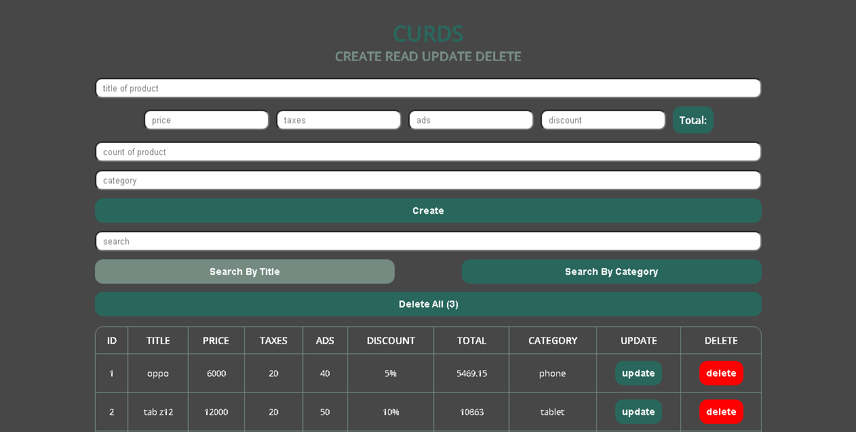
Task: Select the taxes input field
Action: point(338,120)
